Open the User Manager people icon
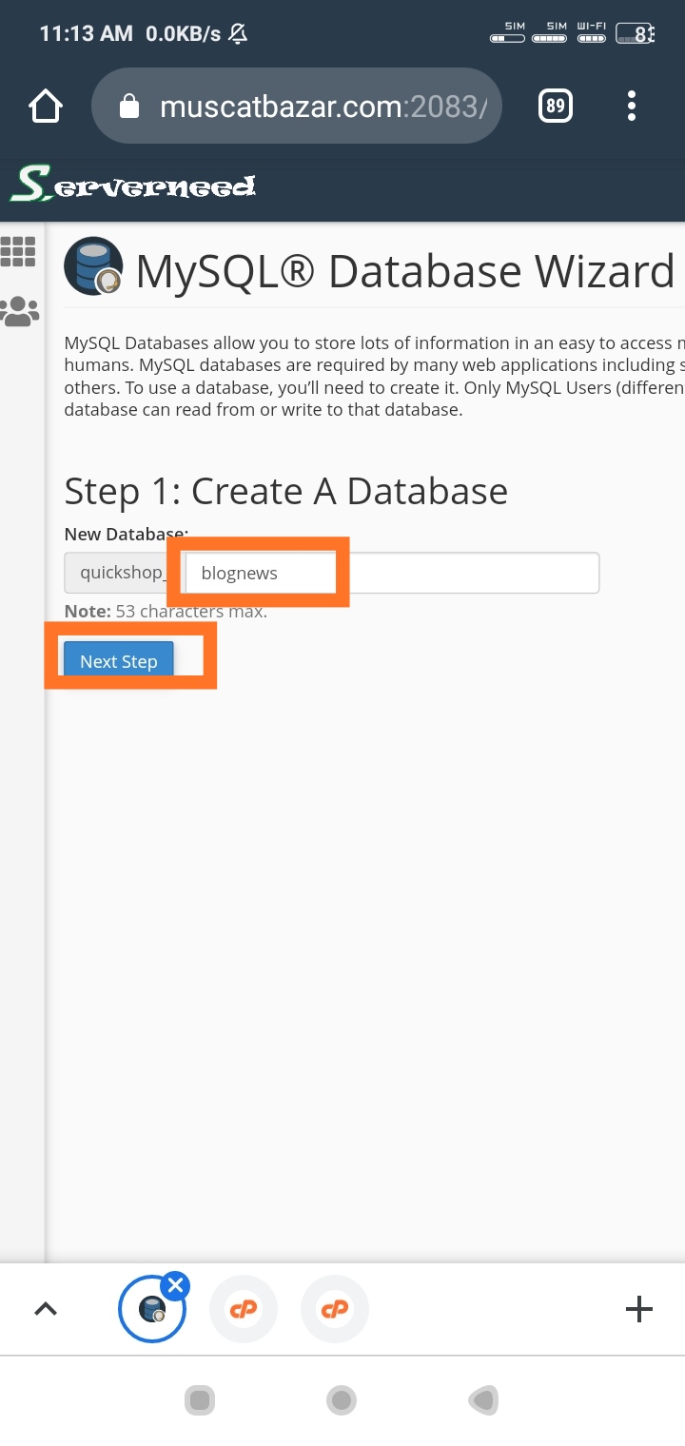 coord(19,311)
